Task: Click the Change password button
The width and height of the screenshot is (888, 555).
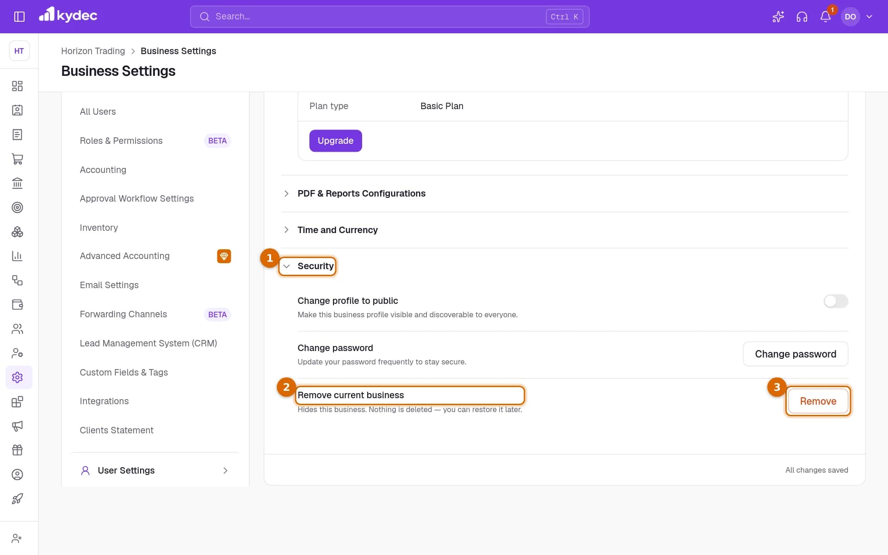Action: pyautogui.click(x=795, y=354)
